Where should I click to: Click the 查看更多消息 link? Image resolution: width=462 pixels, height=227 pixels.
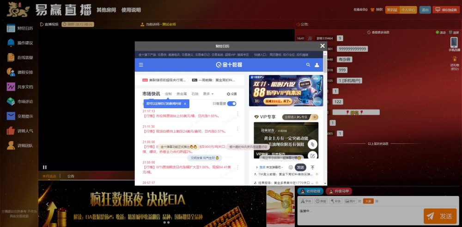(x=378, y=32)
